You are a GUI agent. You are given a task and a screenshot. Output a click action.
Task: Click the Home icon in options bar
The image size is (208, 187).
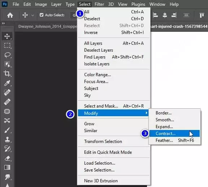(10, 15)
